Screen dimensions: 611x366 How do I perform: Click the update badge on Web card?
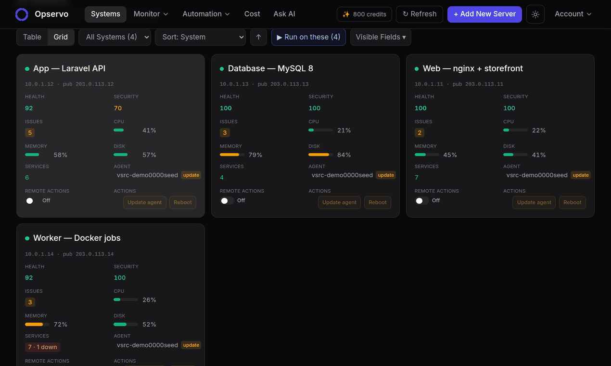point(581,175)
